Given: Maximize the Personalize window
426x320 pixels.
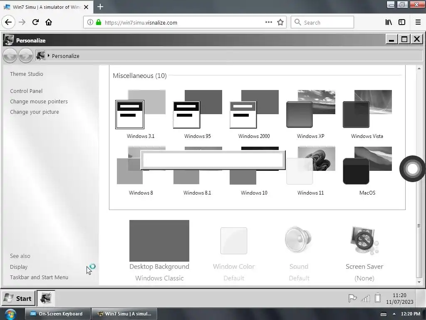Looking at the screenshot, I should (x=404, y=40).
